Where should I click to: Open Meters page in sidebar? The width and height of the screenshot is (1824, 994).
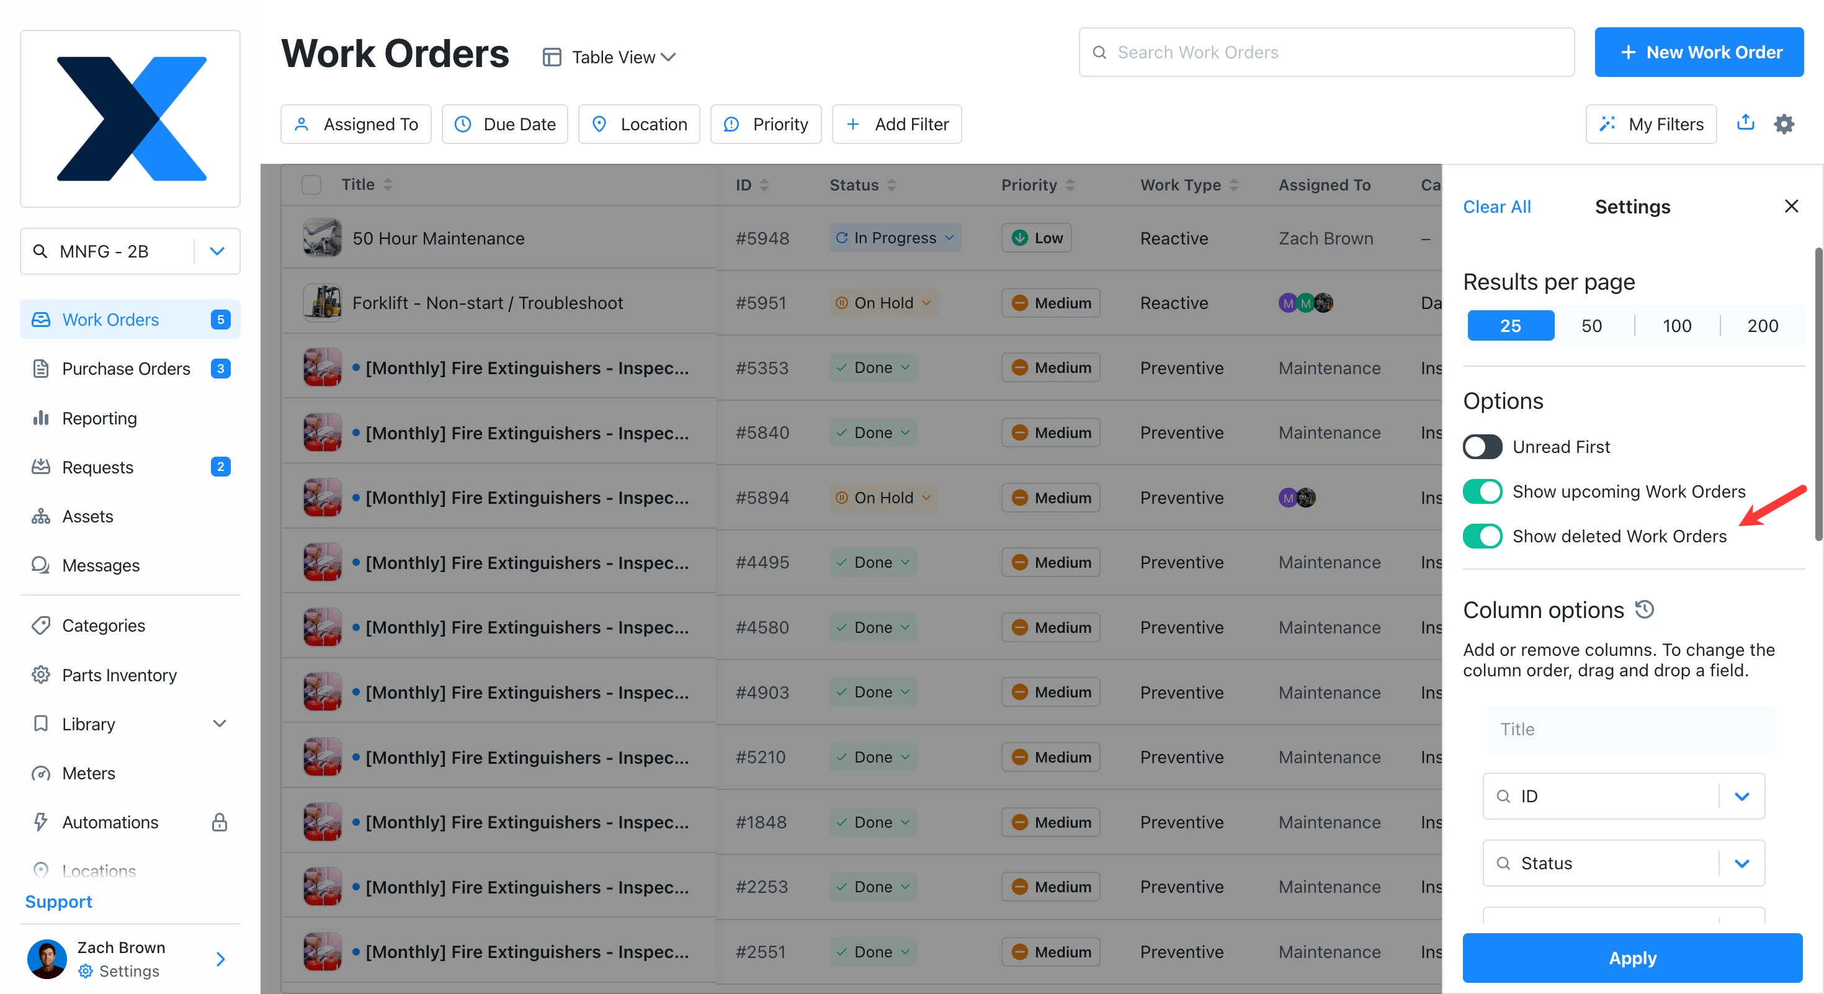tap(89, 773)
